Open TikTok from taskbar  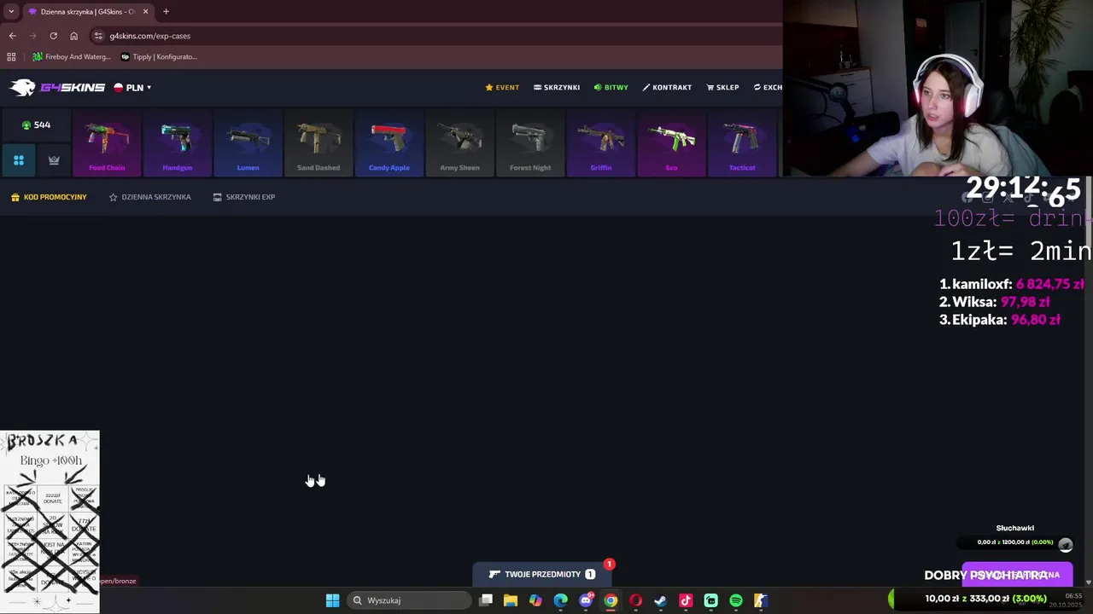686,600
